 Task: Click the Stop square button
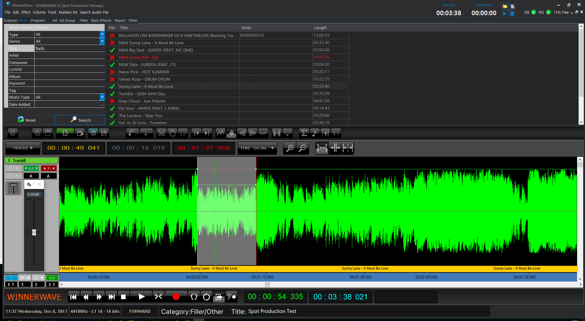click(x=123, y=297)
